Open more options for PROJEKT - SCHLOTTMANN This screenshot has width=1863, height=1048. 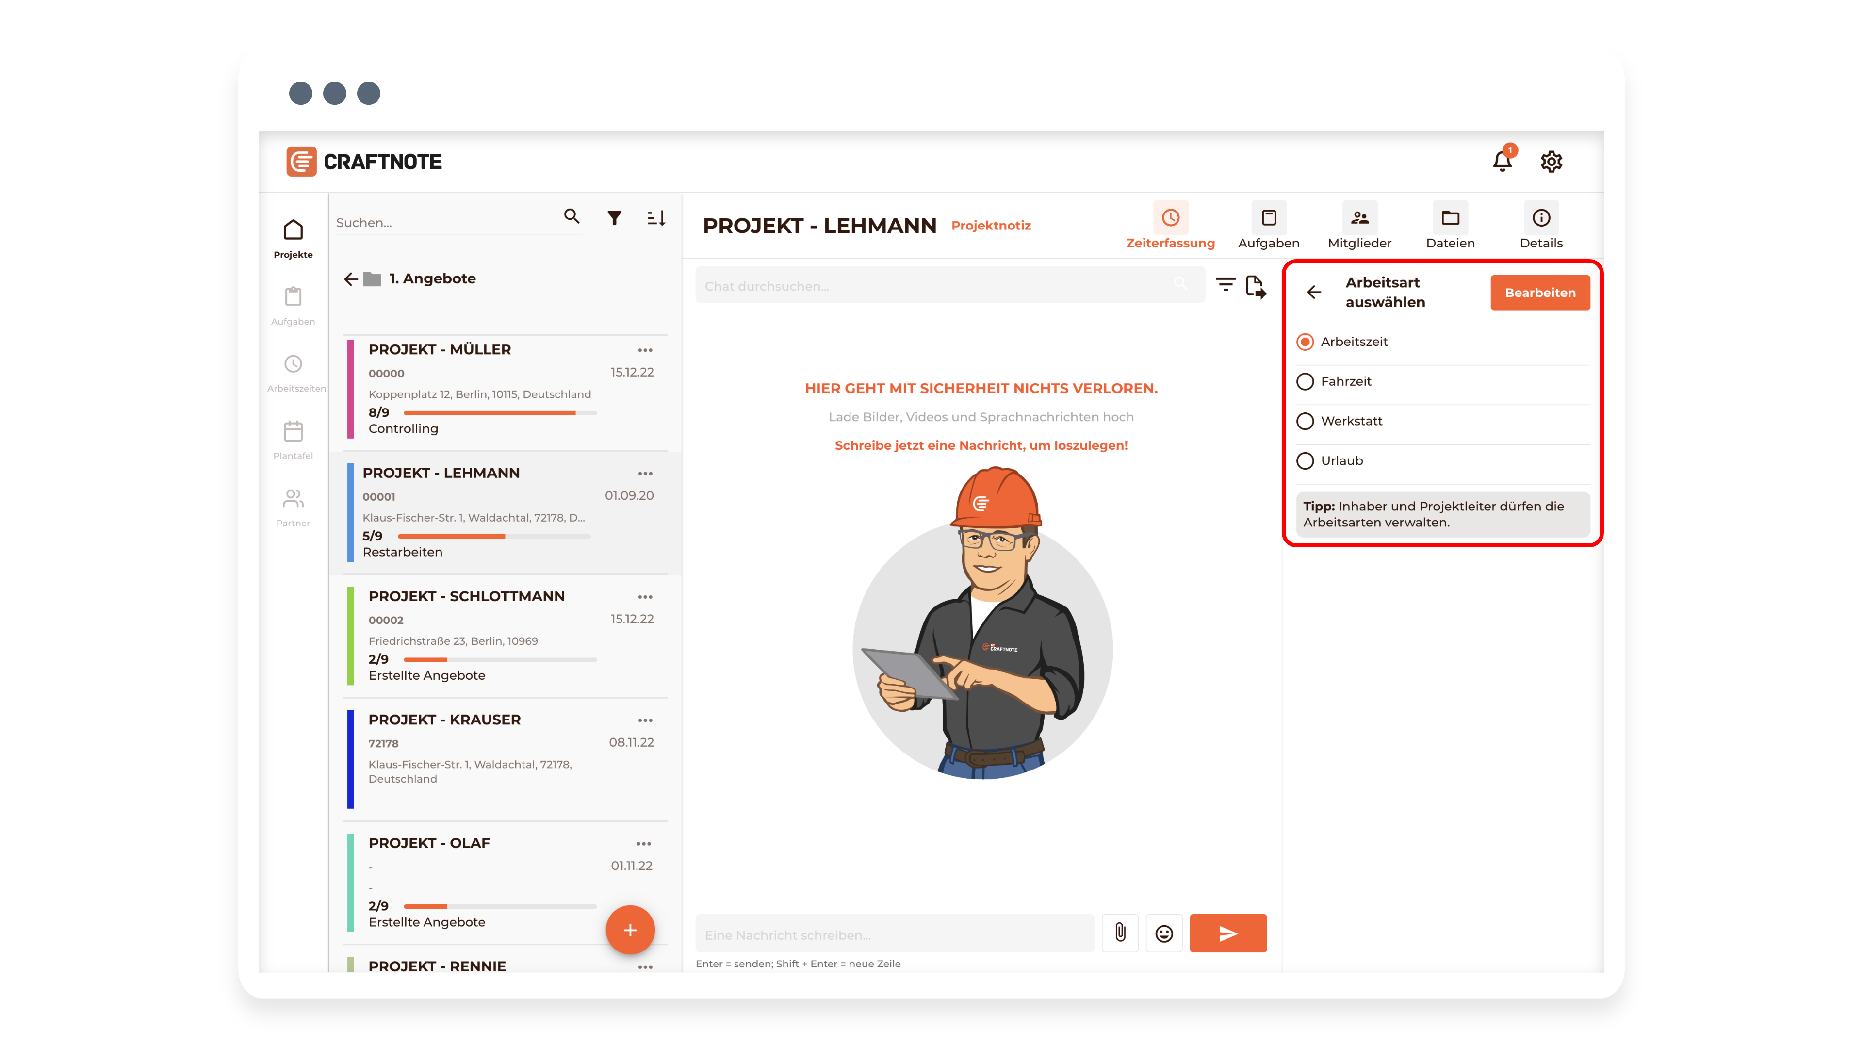tap(645, 597)
